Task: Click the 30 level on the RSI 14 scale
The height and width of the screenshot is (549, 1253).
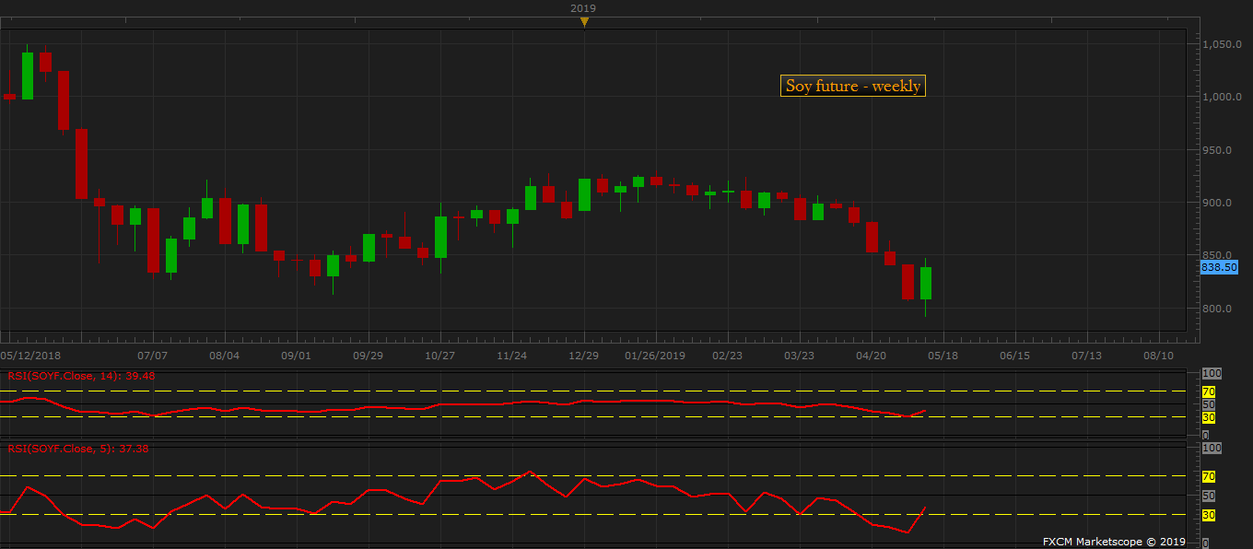Action: click(x=1209, y=417)
